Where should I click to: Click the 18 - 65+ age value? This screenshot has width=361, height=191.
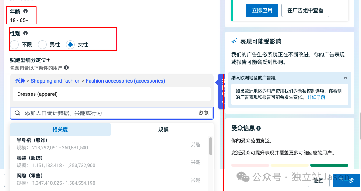19,20
